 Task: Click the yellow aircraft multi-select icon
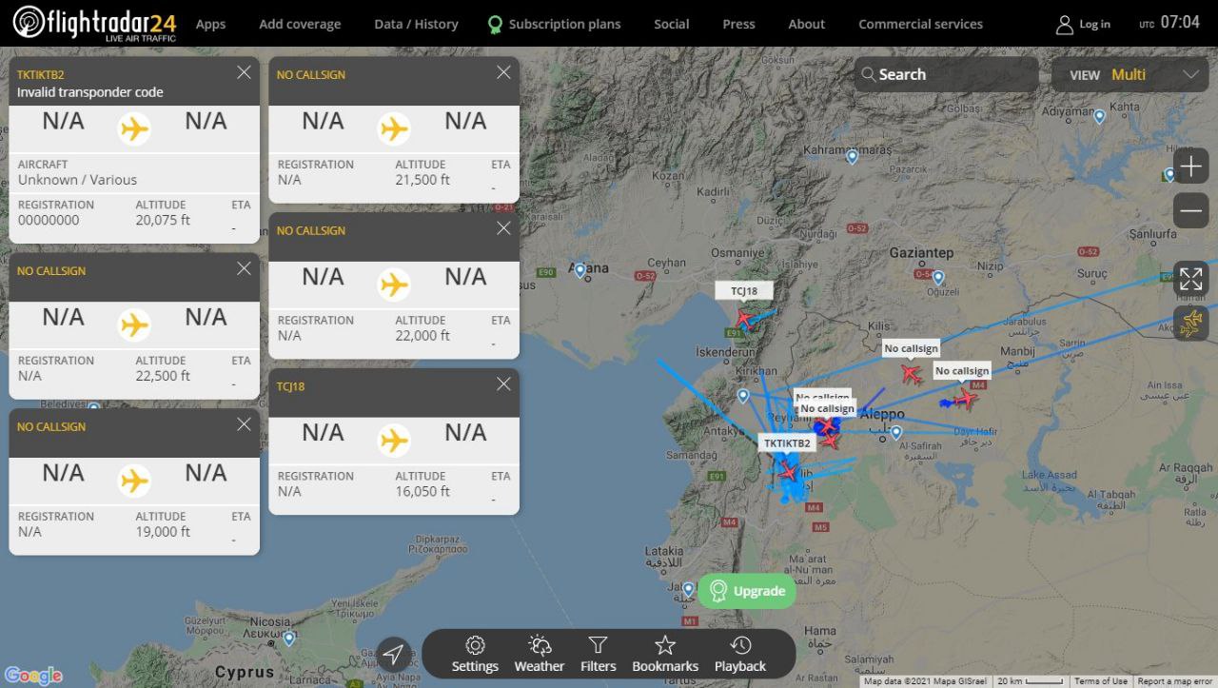1191,324
